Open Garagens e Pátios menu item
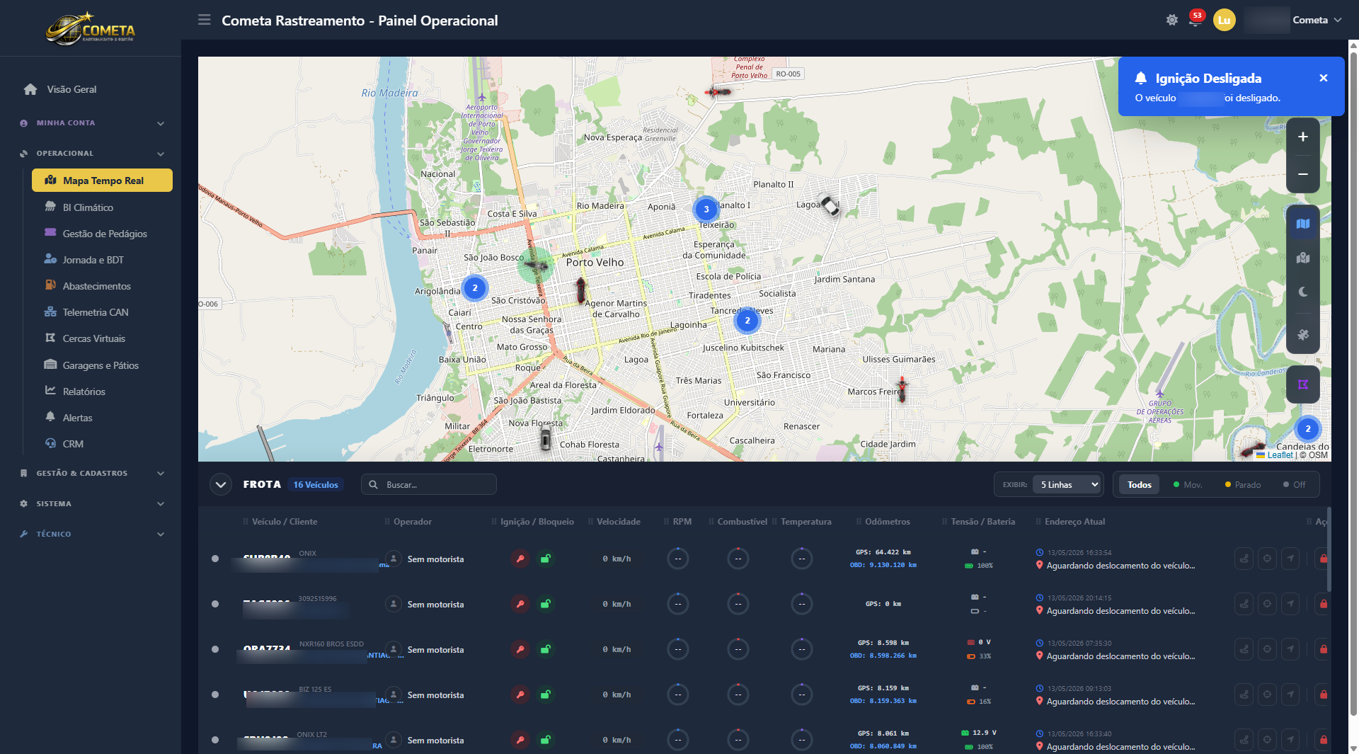1359x754 pixels. pos(102,365)
